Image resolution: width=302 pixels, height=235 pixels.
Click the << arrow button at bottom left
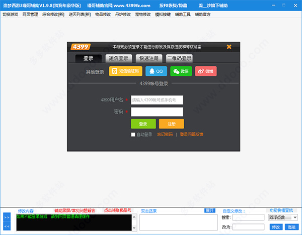(x=7, y=226)
